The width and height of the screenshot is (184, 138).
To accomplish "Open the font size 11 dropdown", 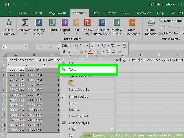I will click(x=88, y=46).
